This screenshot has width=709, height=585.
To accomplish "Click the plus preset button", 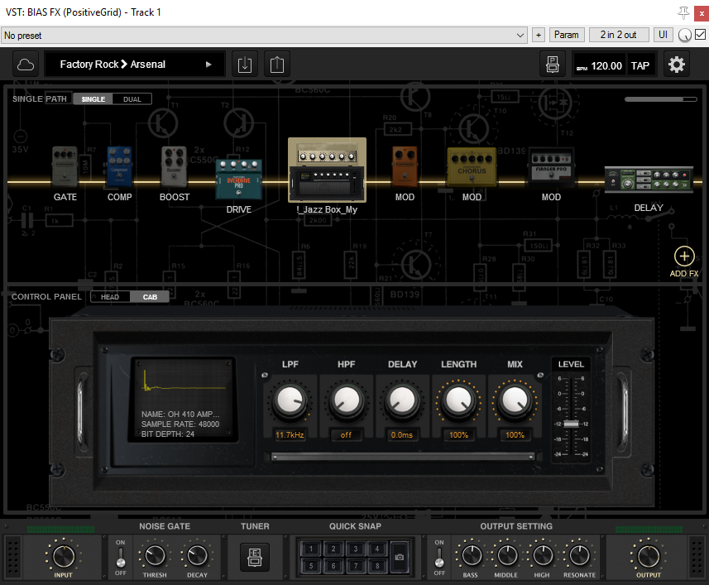I will (x=538, y=36).
